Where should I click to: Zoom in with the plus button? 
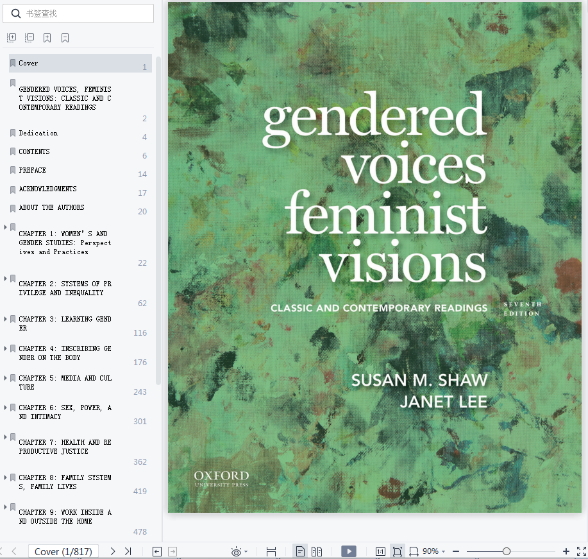566,551
